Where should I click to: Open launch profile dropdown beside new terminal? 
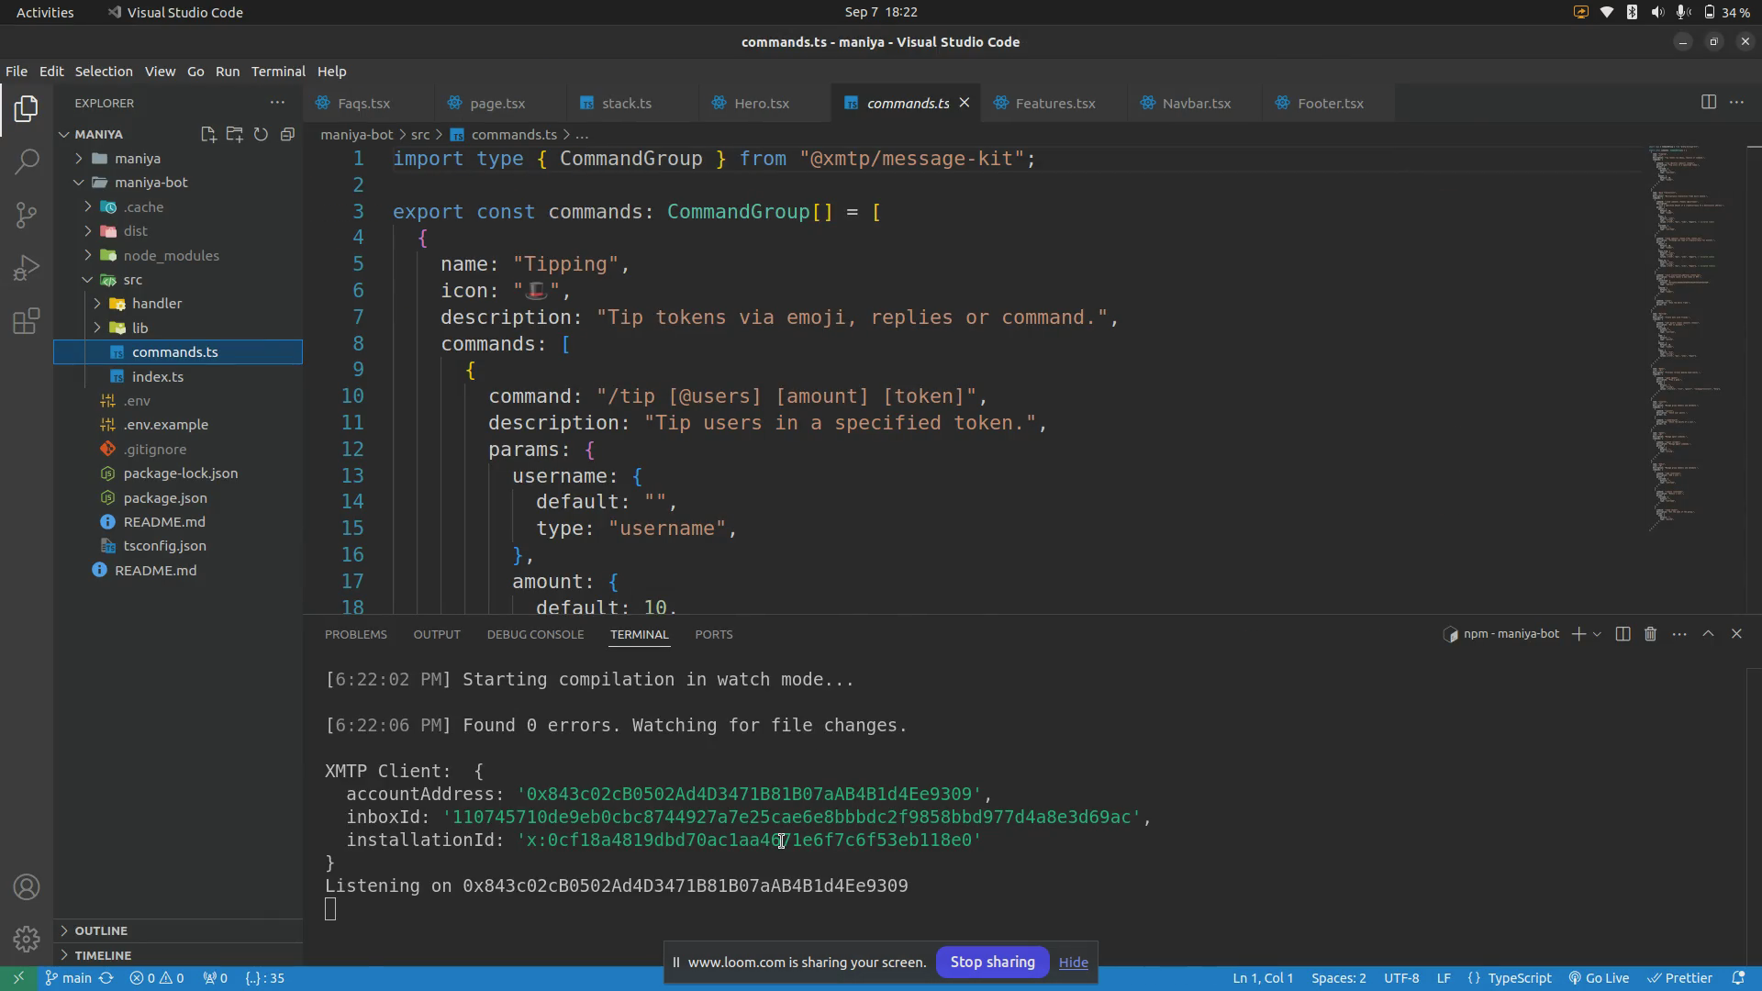pyautogui.click(x=1597, y=634)
